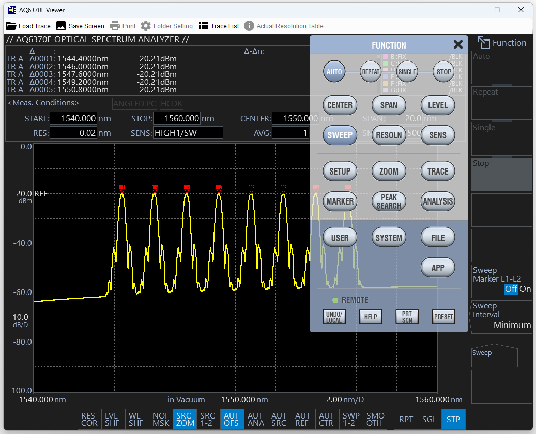Toggle Sweep Marker L1-L2 to On

point(525,289)
